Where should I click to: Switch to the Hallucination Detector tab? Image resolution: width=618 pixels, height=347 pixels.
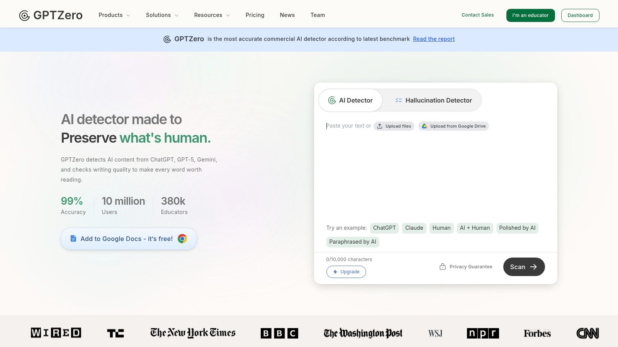point(433,100)
